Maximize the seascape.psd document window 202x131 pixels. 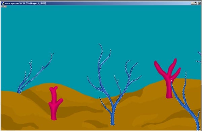pos(196,3)
